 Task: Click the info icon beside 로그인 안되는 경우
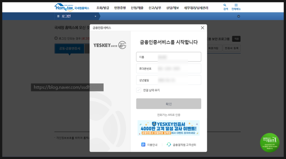tap(56, 38)
